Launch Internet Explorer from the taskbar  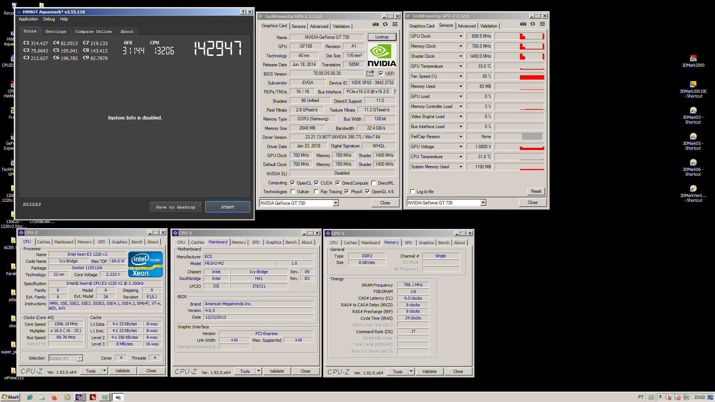pos(30,397)
